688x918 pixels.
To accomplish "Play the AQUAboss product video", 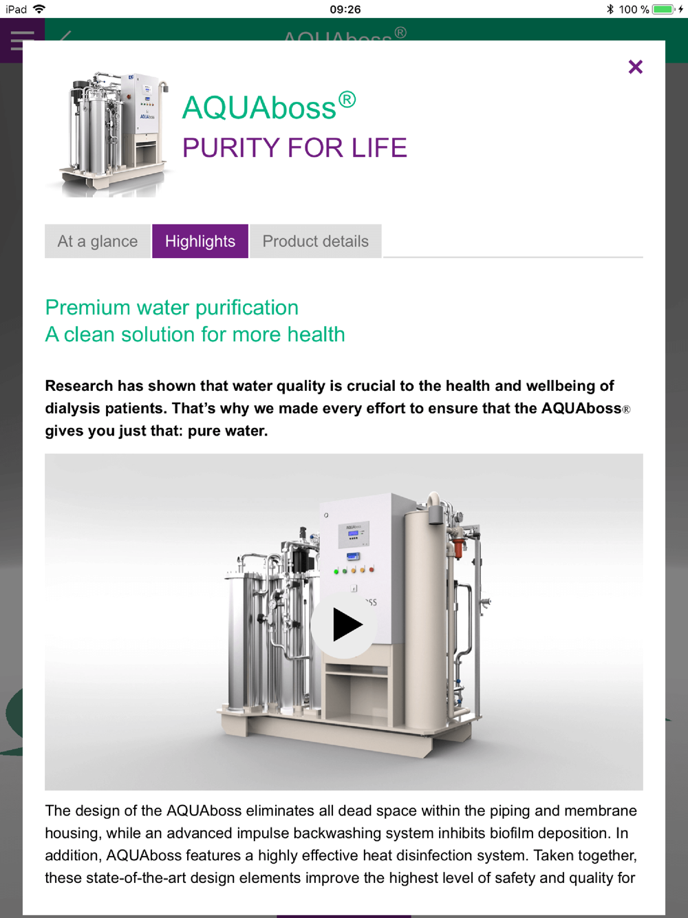I will (343, 624).
